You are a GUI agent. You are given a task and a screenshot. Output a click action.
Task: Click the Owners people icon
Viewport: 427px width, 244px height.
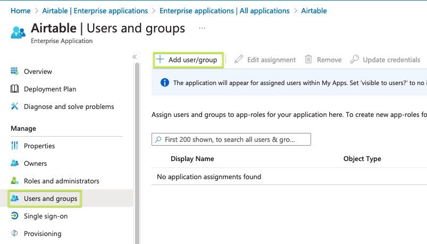(x=14, y=163)
